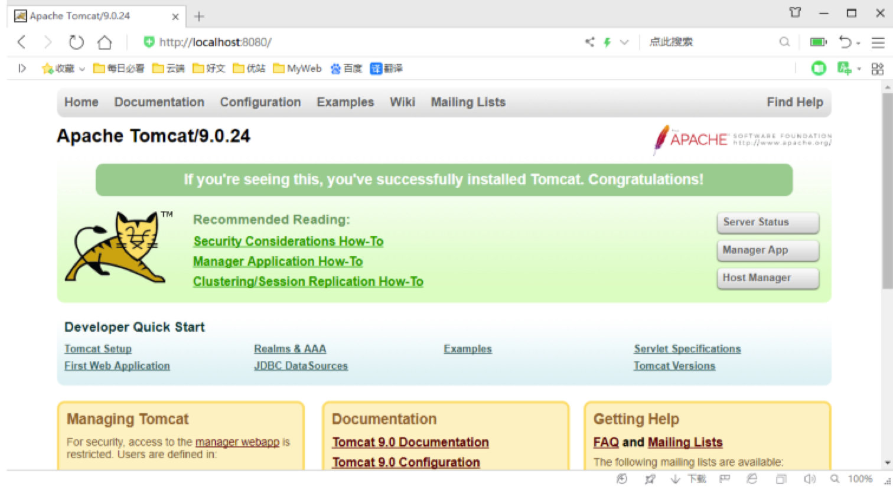Expand the address bar dropdown chevron
This screenshot has height=490, width=893.
(624, 42)
